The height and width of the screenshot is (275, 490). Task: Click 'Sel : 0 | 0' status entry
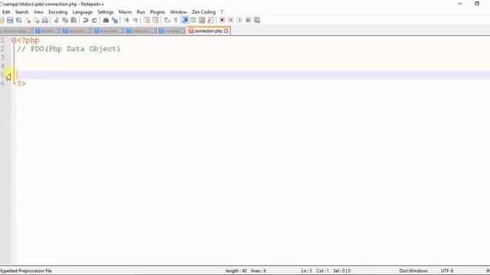coord(342,270)
